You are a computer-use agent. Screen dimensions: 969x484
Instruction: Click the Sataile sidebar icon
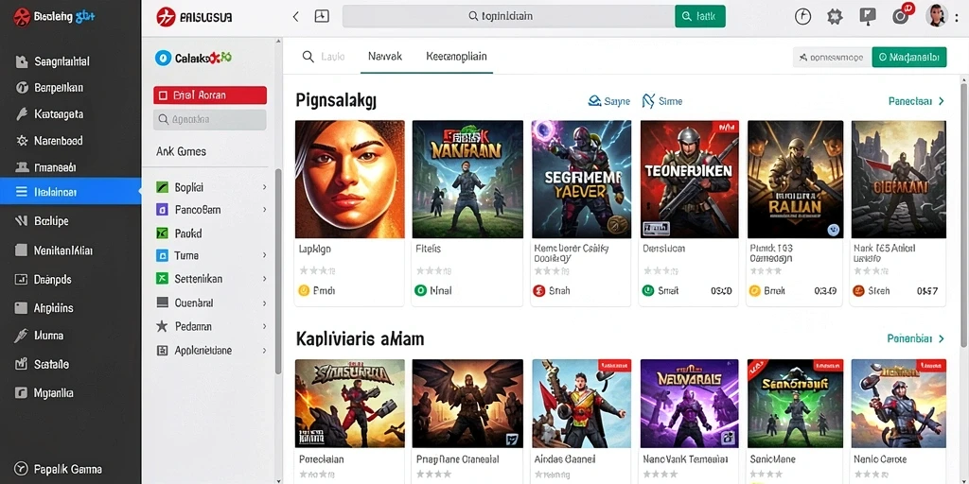click(22, 364)
